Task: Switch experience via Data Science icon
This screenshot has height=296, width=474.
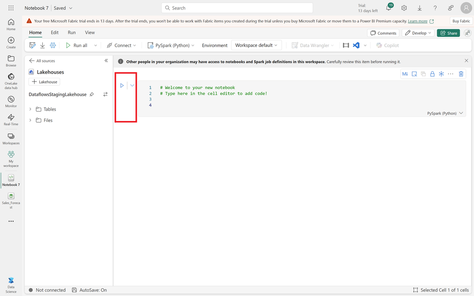Action: [x=11, y=285]
